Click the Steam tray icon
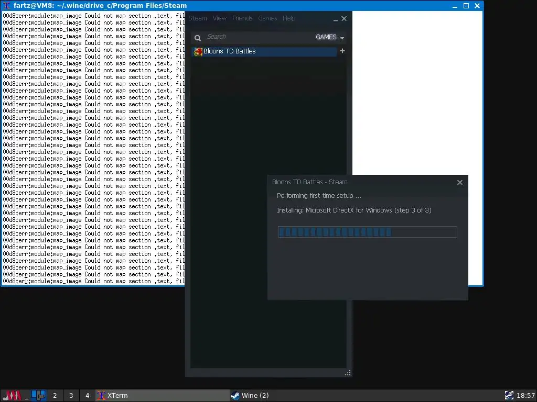Viewport: 537px width, 402px height. click(509, 396)
